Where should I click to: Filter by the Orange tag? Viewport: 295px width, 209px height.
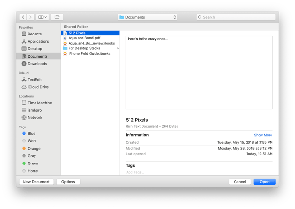(x=38, y=149)
